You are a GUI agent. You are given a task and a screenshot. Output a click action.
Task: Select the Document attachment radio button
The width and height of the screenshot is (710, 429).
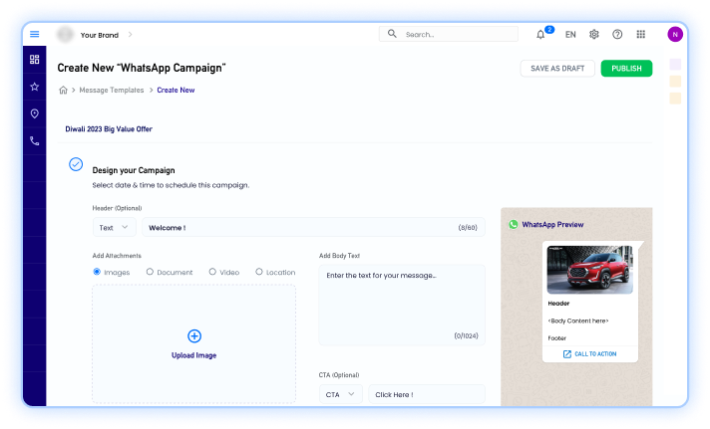point(150,272)
